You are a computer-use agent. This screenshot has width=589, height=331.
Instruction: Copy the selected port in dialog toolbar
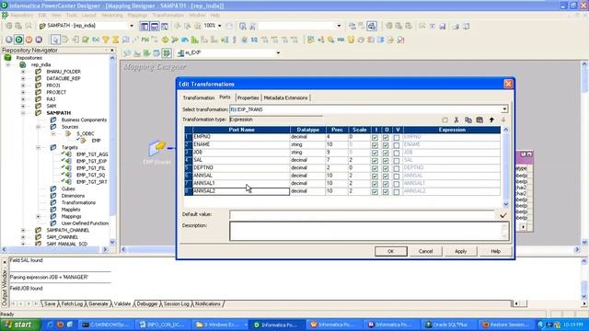pos(468,120)
